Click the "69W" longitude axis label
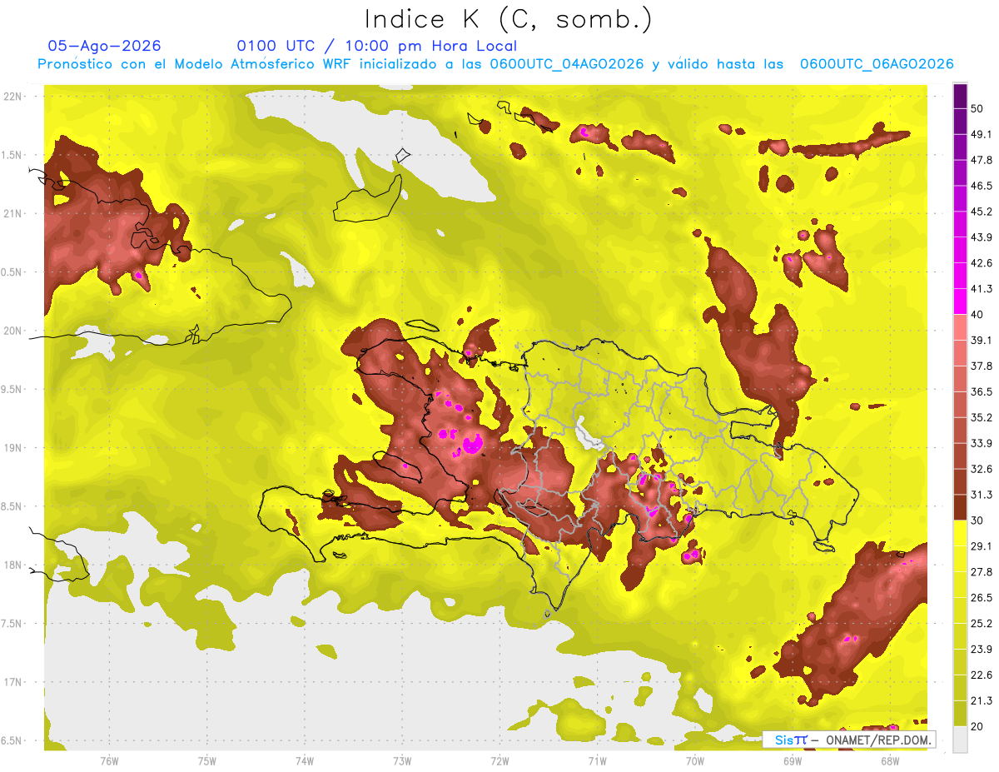Image resolution: width=999 pixels, height=772 pixels. click(x=793, y=761)
